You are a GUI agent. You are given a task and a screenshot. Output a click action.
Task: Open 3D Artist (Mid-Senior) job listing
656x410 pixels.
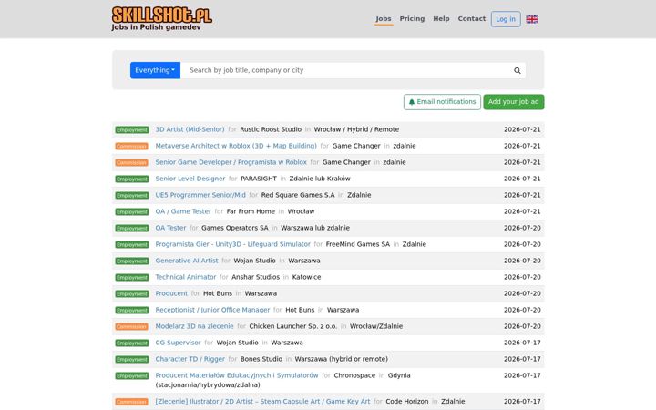(x=190, y=129)
